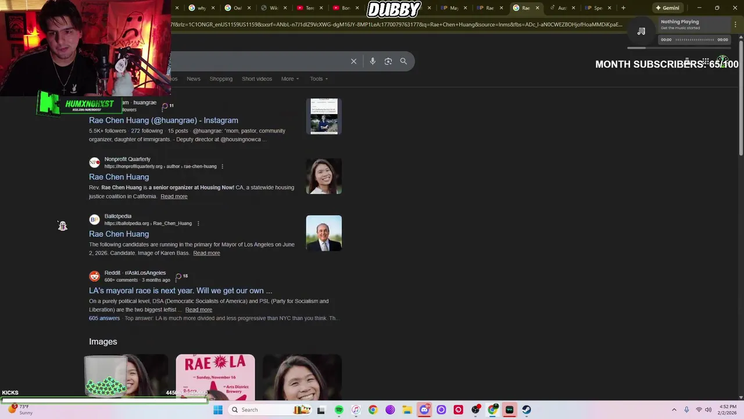Clear the Google search box
The width and height of the screenshot is (744, 419).
click(x=353, y=61)
